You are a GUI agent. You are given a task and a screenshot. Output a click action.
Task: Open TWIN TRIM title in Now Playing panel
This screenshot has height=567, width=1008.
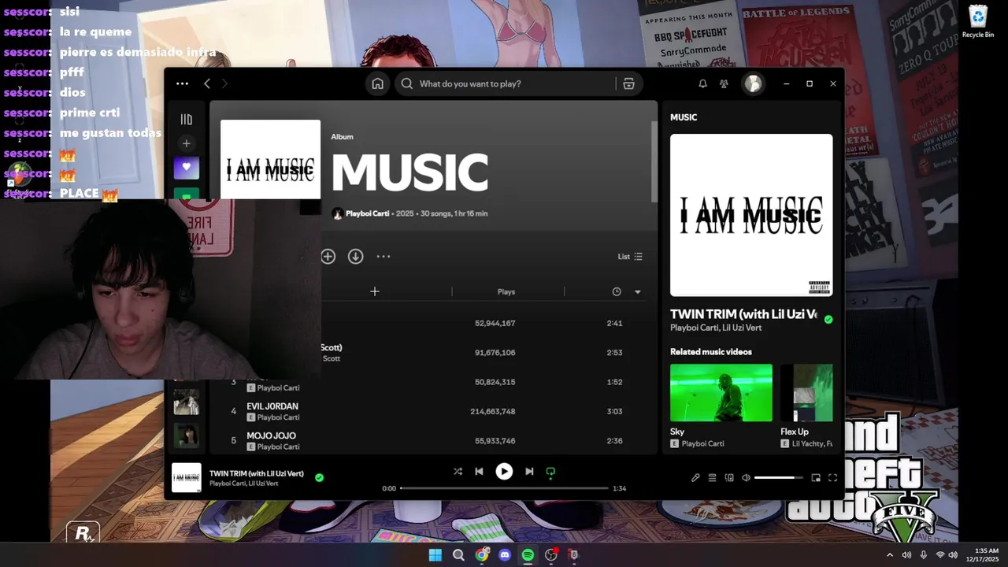point(743,314)
